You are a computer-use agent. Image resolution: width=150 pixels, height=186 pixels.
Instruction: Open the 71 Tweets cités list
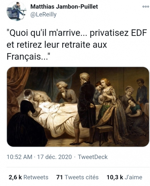77,177
